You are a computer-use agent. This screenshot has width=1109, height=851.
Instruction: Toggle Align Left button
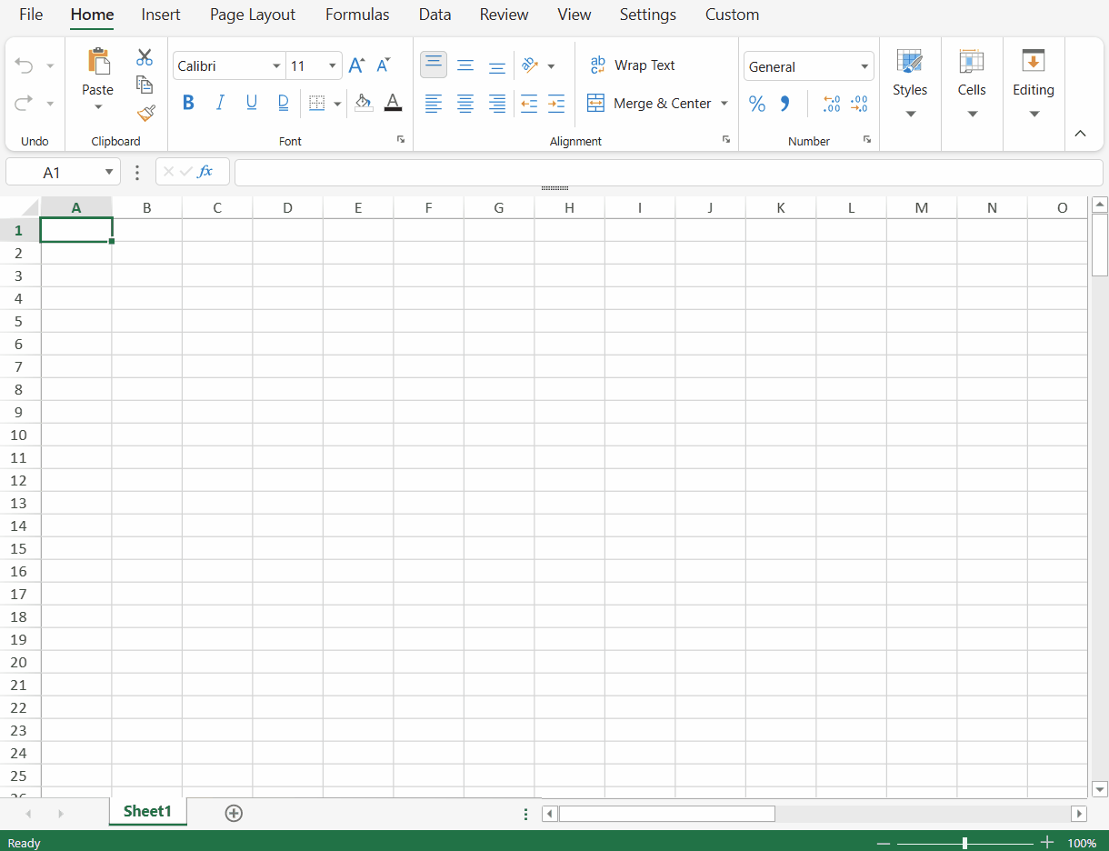point(434,104)
